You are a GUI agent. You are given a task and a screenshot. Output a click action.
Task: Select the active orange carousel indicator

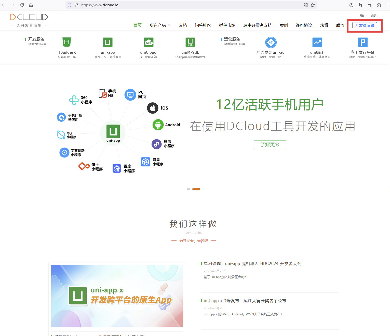(x=196, y=189)
